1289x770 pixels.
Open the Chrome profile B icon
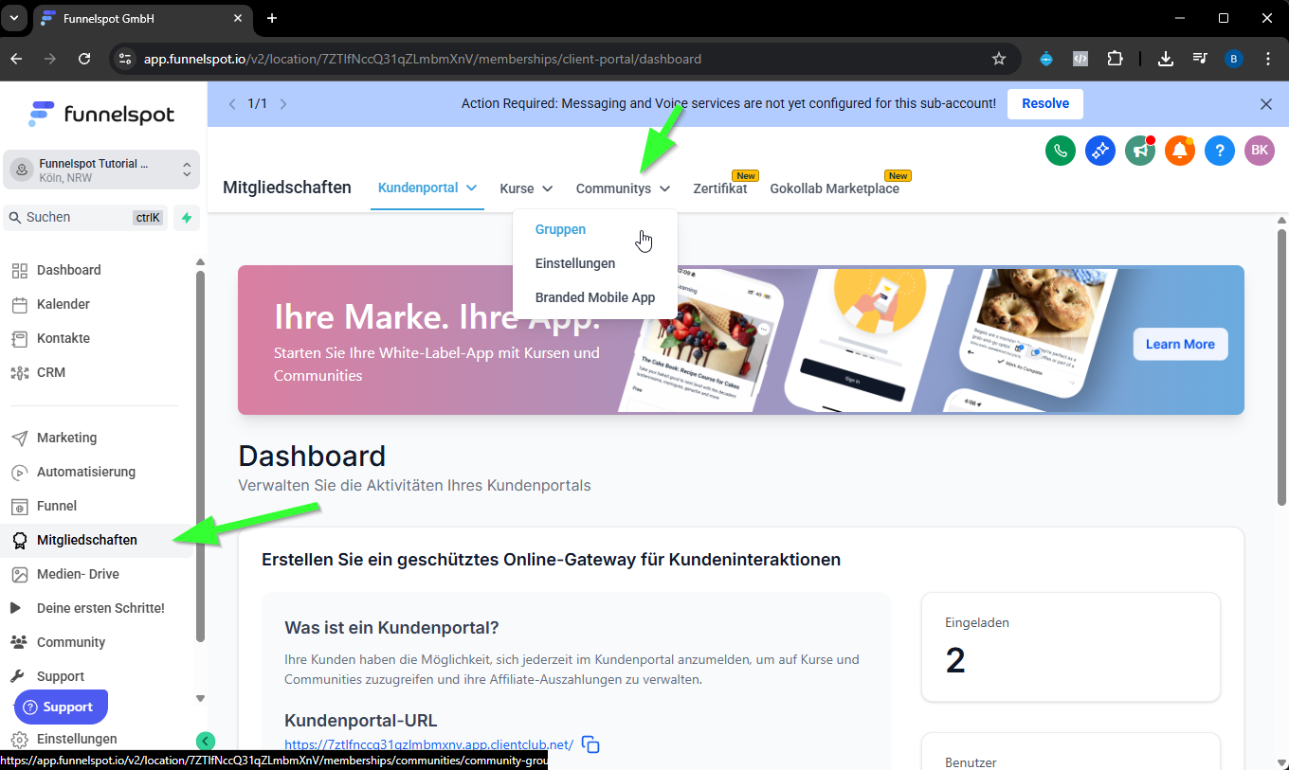(1234, 59)
